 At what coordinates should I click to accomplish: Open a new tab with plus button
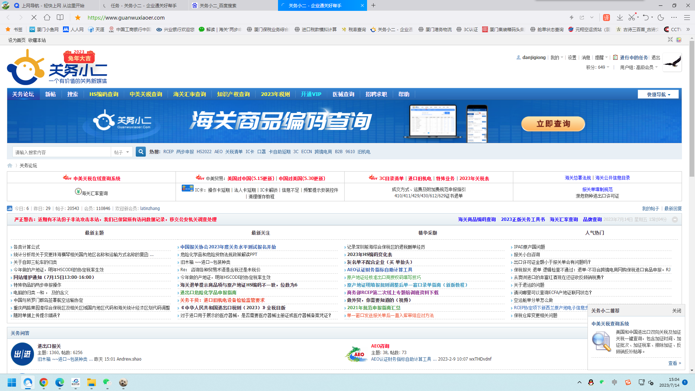[374, 5]
